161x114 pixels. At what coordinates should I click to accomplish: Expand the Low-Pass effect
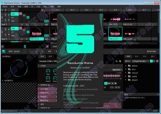[39, 89]
